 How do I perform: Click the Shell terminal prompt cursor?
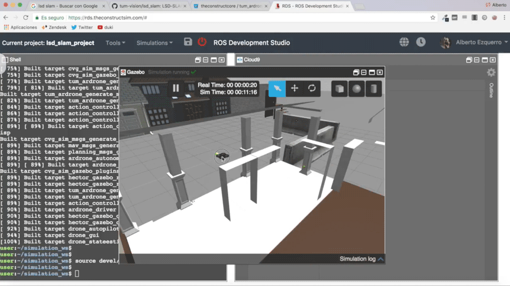point(77,274)
